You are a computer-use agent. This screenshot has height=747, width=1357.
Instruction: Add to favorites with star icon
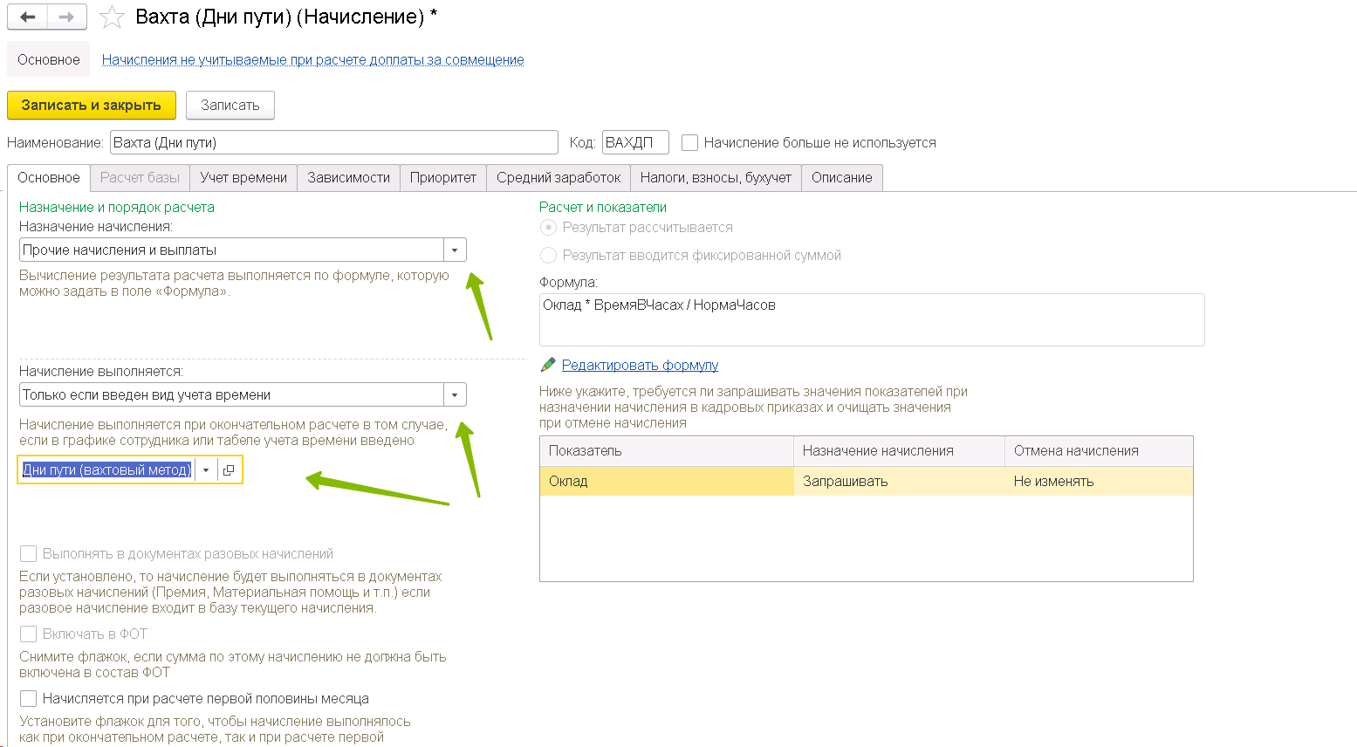(x=112, y=17)
